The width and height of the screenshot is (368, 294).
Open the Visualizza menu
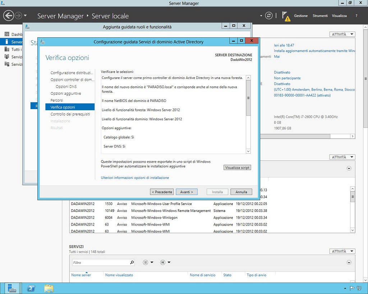click(x=339, y=16)
